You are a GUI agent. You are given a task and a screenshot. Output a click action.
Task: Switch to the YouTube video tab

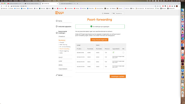15,4
